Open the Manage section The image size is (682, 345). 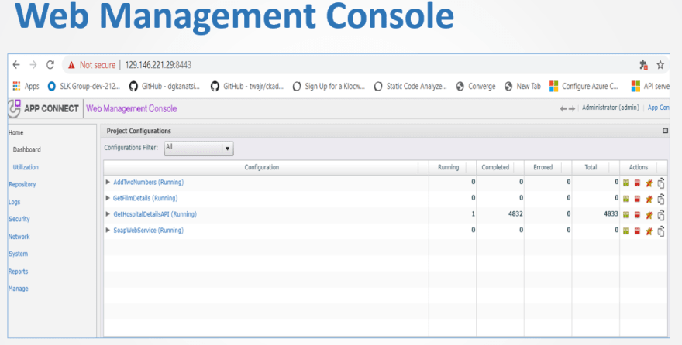click(x=19, y=289)
